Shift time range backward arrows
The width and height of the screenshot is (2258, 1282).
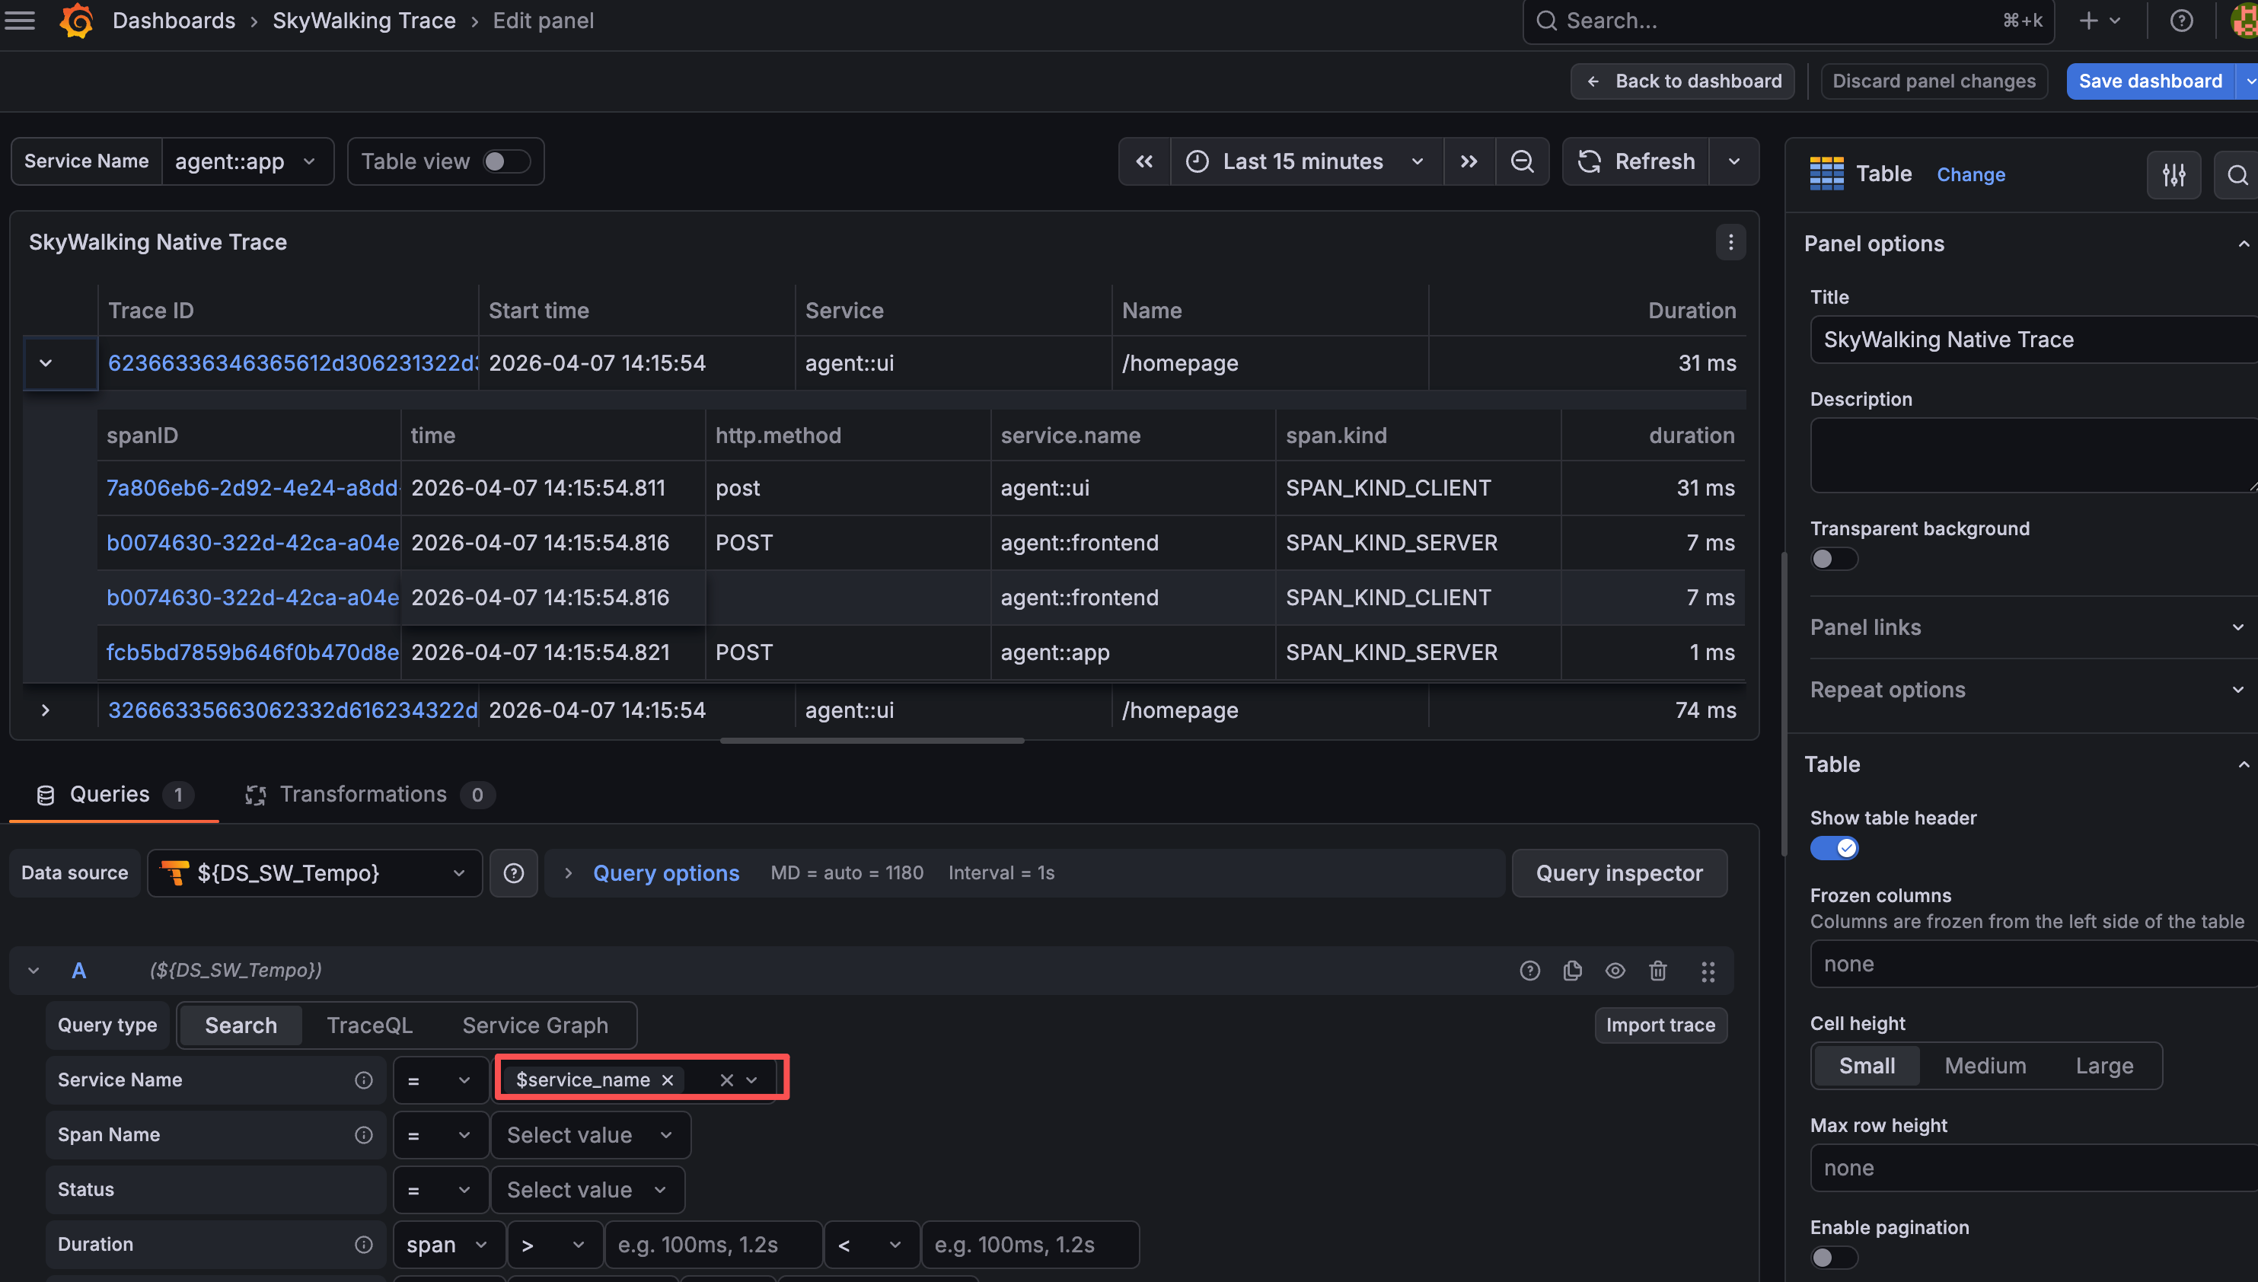click(x=1144, y=161)
